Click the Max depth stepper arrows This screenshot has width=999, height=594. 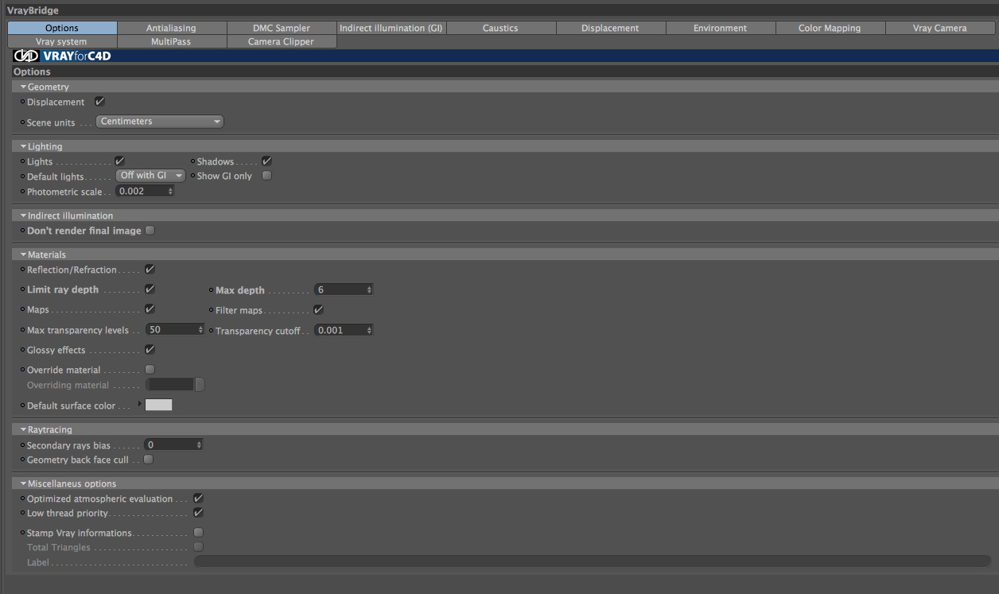coord(369,289)
